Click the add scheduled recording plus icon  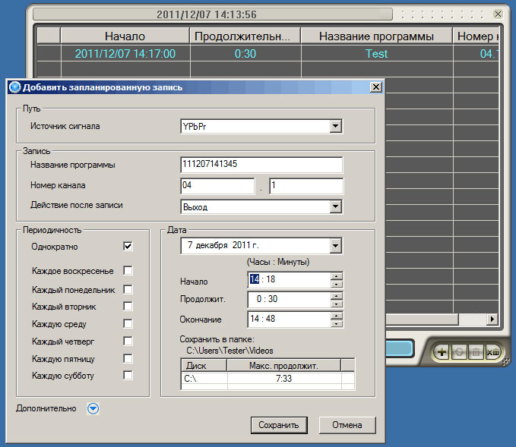click(441, 352)
